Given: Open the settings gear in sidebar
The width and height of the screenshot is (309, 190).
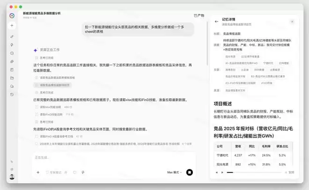Looking at the screenshot, I should (x=12, y=169).
